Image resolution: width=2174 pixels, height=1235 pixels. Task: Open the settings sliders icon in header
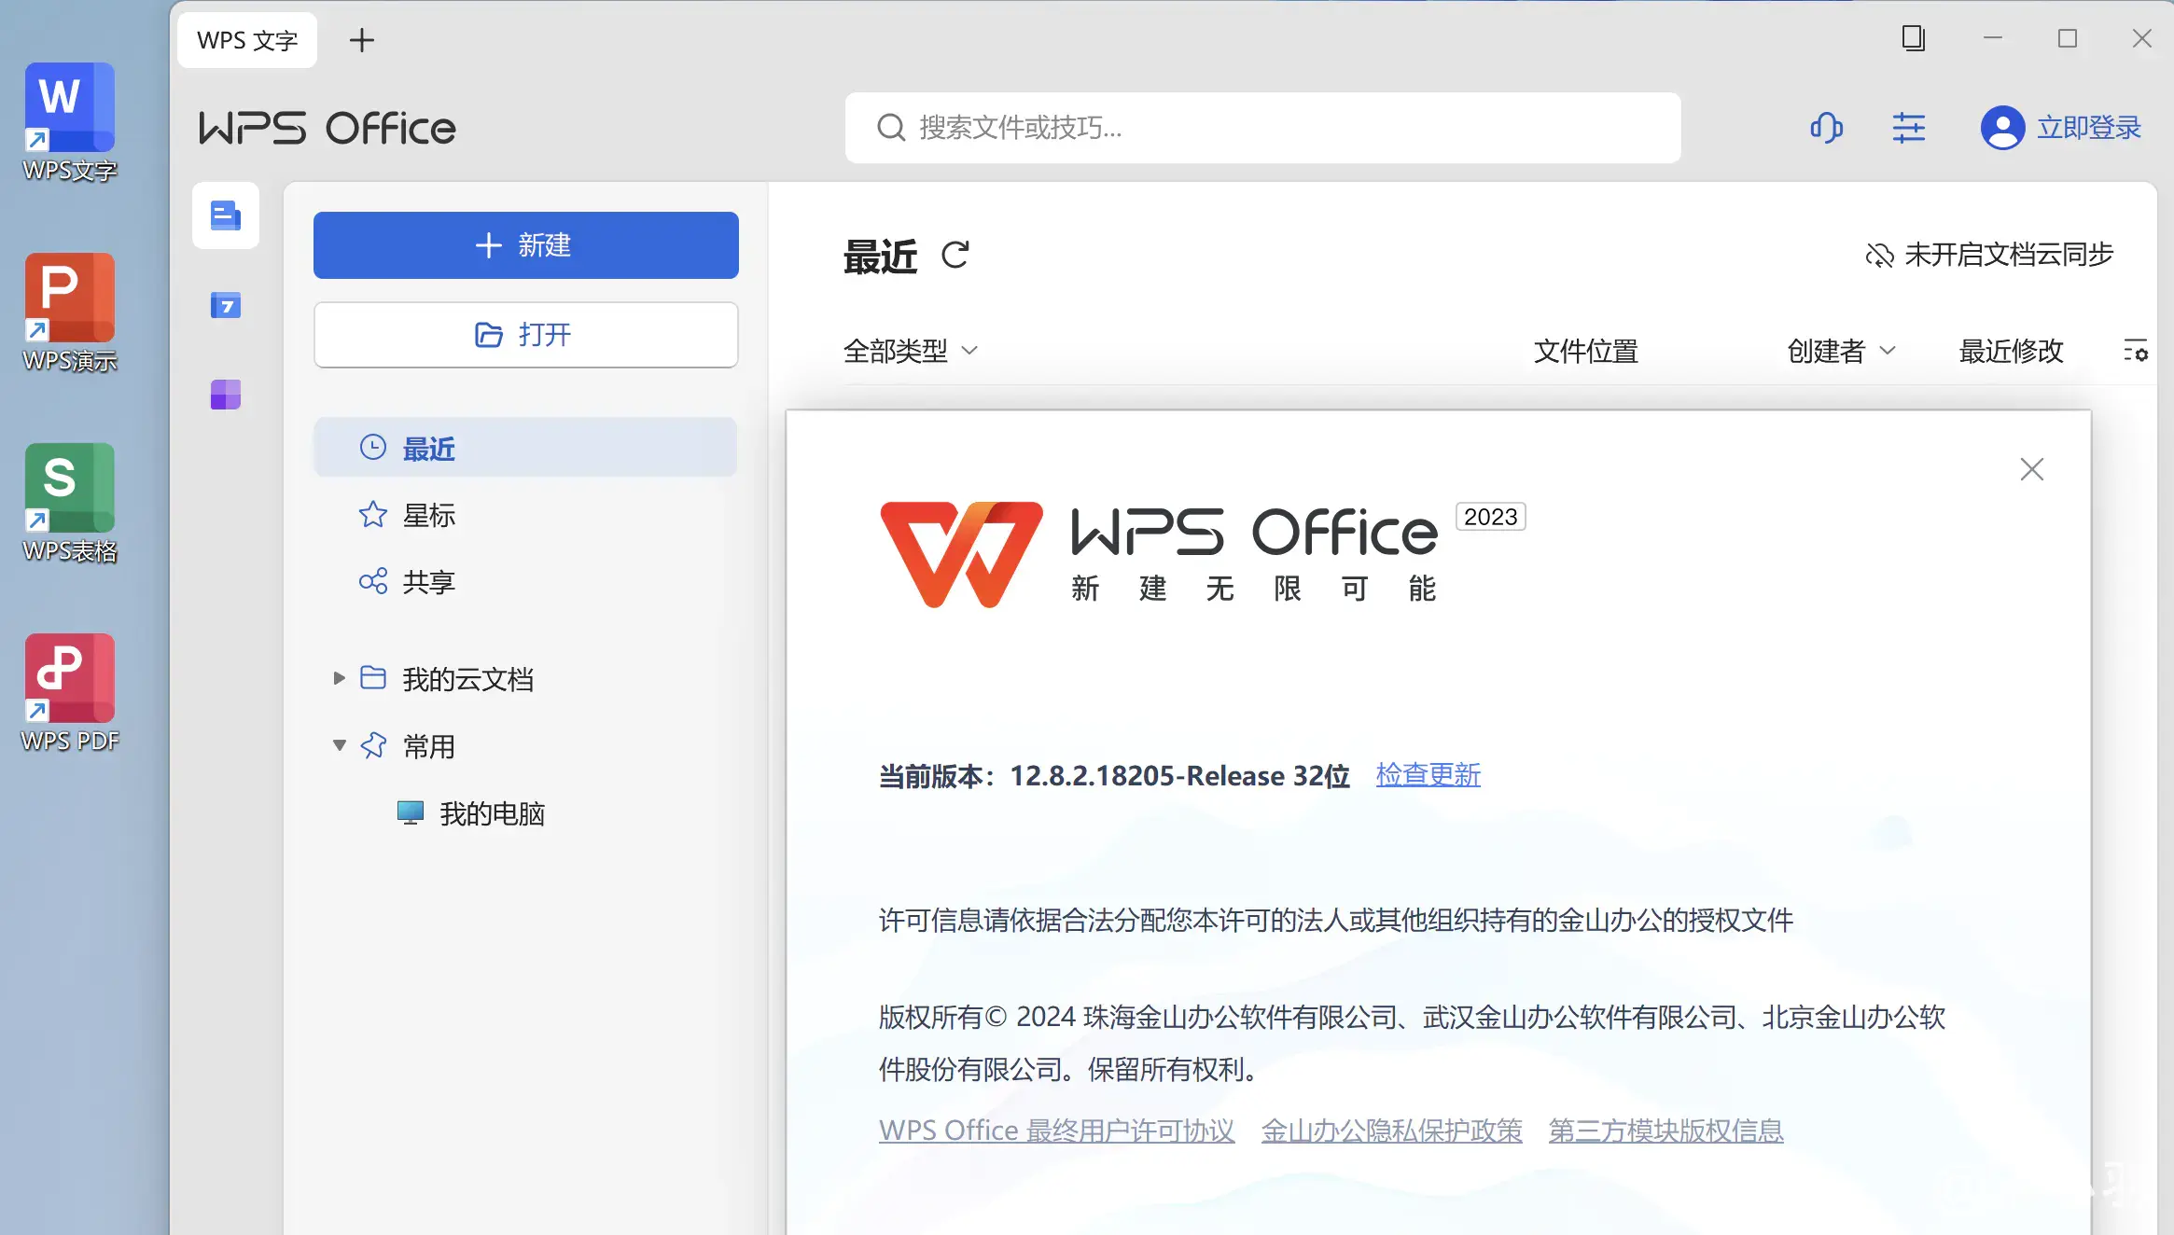[x=1908, y=128]
